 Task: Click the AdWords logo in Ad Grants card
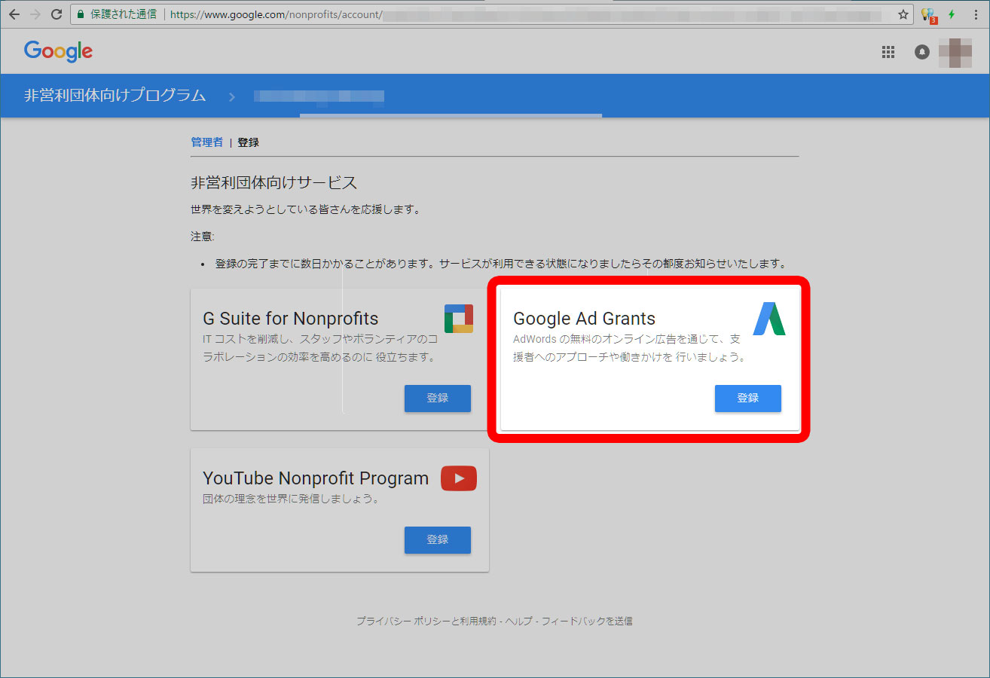click(769, 318)
